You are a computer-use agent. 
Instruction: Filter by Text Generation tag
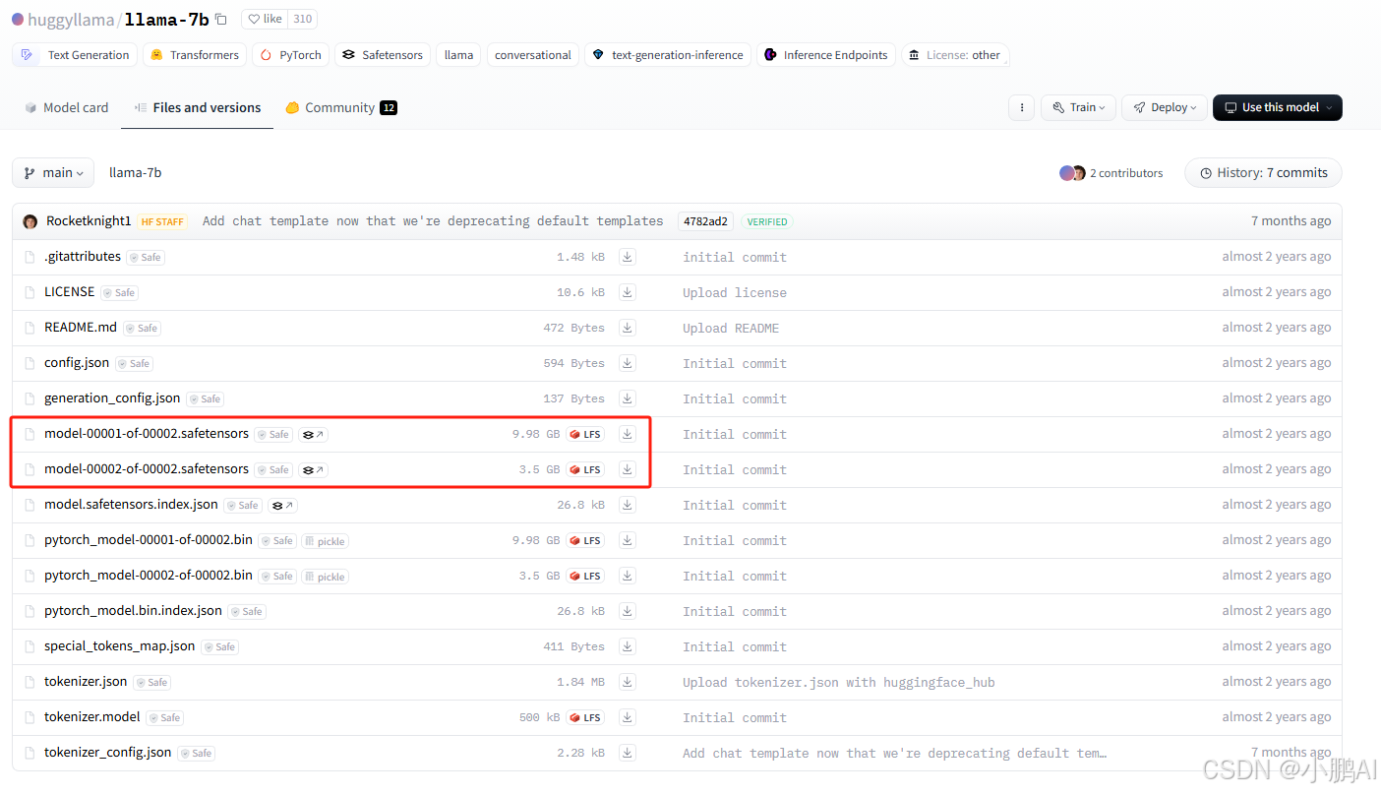(x=75, y=55)
